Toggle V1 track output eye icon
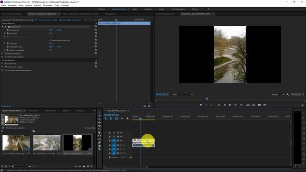306x172 pixels. click(121, 140)
